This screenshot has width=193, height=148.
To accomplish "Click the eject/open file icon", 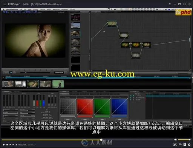I will click(16, 145).
